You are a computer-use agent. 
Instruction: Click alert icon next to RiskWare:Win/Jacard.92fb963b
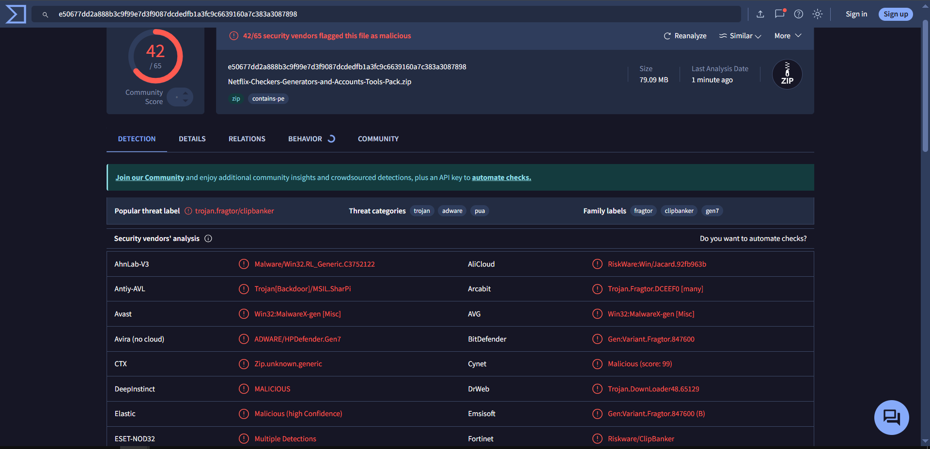[x=597, y=264]
